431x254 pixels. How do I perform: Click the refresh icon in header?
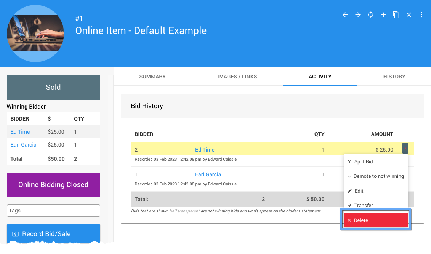click(370, 15)
